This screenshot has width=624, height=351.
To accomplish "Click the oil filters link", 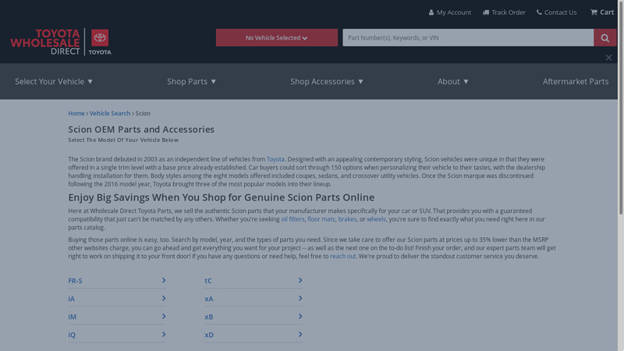I will tap(292, 219).
